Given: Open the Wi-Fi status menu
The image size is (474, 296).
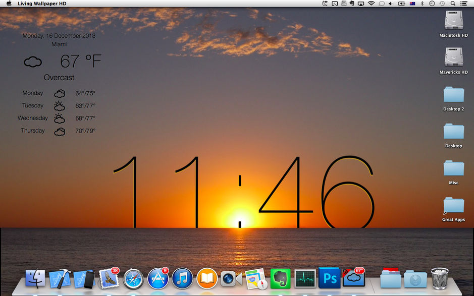Looking at the screenshot, I should tap(371, 4).
